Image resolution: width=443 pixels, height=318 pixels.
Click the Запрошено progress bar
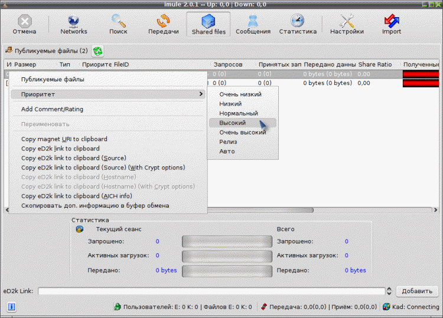(x=227, y=241)
